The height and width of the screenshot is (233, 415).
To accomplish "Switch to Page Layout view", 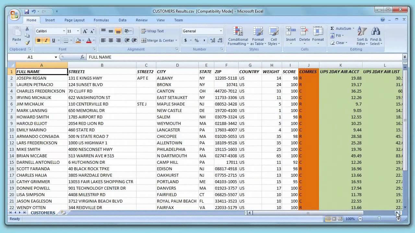I will (x=334, y=219).
